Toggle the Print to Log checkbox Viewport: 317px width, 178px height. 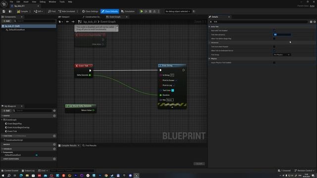(x=174, y=86)
